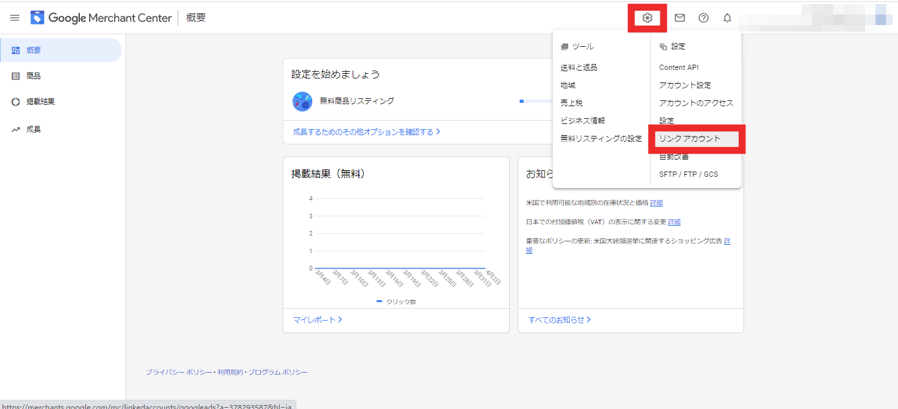Open the mail envelope icon
Screen dimensions: 898x409
(x=679, y=18)
